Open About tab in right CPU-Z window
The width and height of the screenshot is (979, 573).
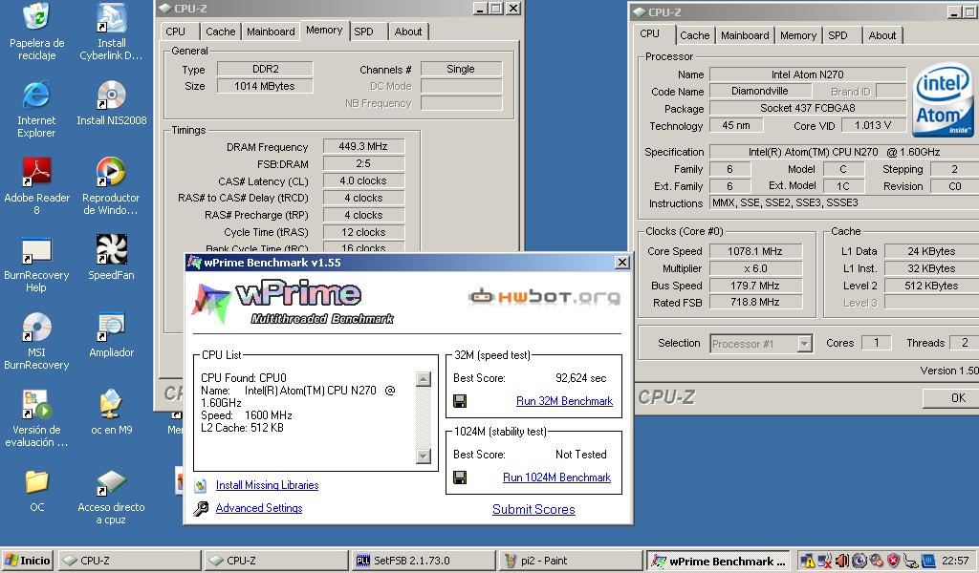[x=882, y=35]
